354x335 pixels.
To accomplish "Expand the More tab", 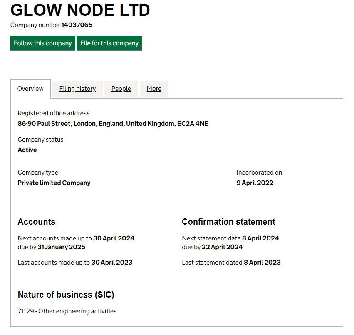I will point(154,88).
